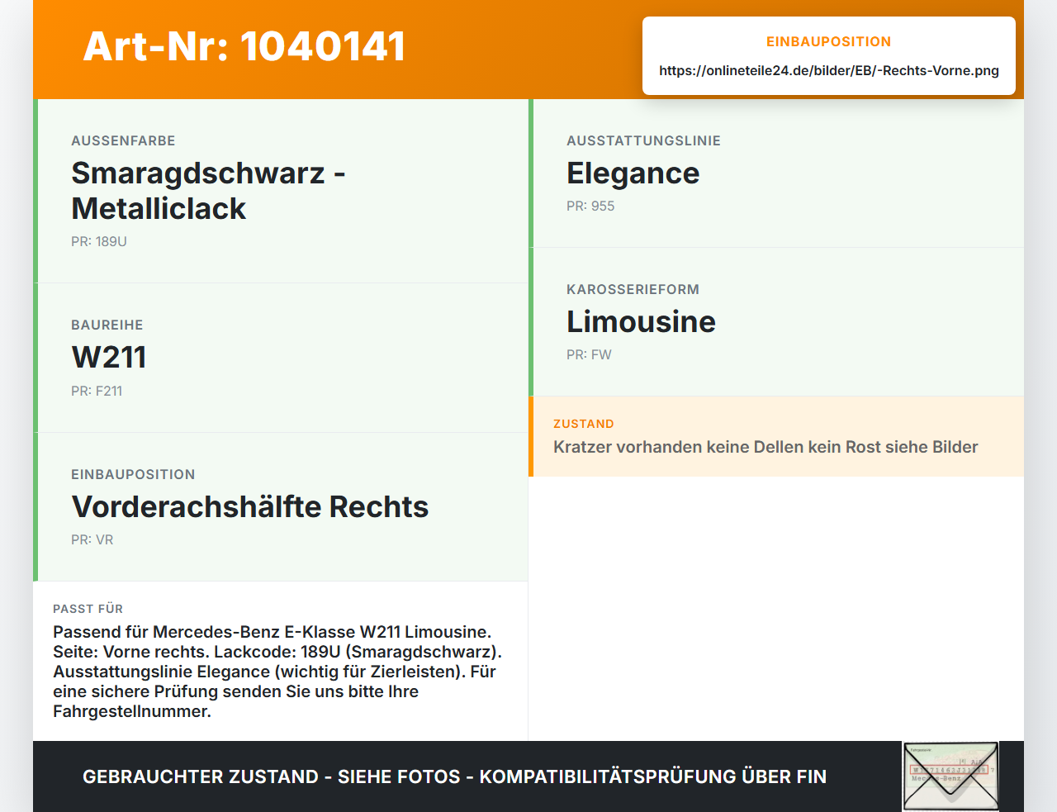Select the Elegance equipment line value
The width and height of the screenshot is (1057, 812).
click(x=633, y=173)
